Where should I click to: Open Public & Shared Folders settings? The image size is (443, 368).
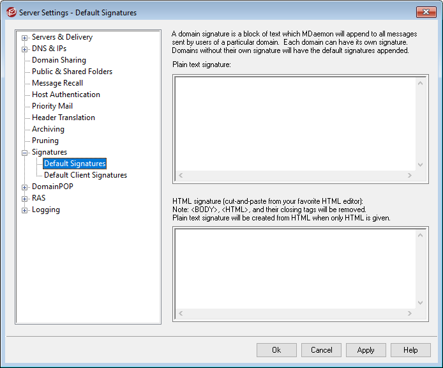tap(72, 72)
